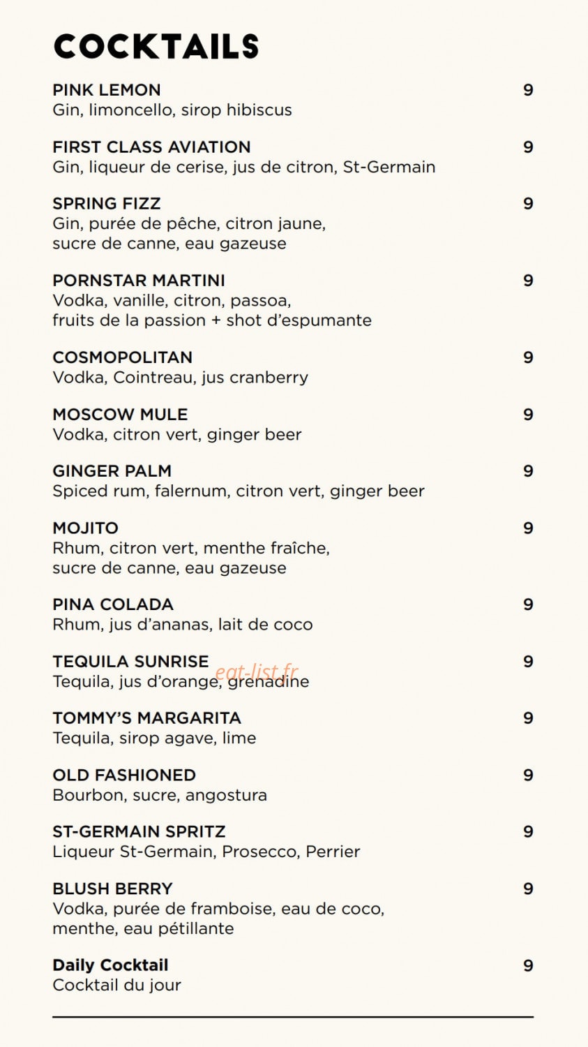
Task: Click the Mojito price 9
Action: pos(528,528)
